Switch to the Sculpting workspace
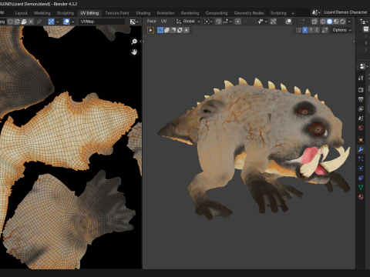The width and height of the screenshot is (370, 277). click(66, 13)
